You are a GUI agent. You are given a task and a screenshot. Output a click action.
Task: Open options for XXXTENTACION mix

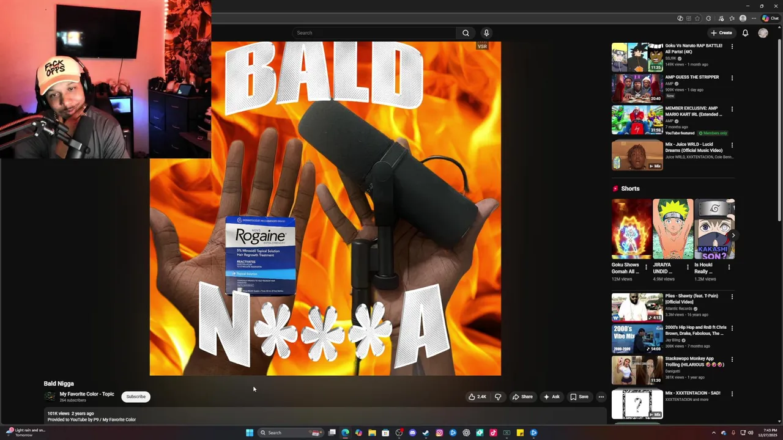click(732, 394)
